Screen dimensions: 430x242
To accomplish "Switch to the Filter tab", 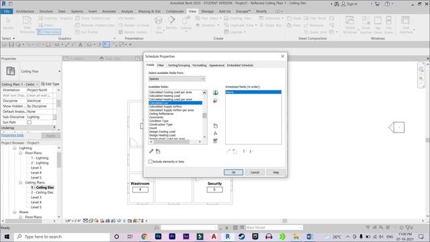I will click(x=161, y=65).
